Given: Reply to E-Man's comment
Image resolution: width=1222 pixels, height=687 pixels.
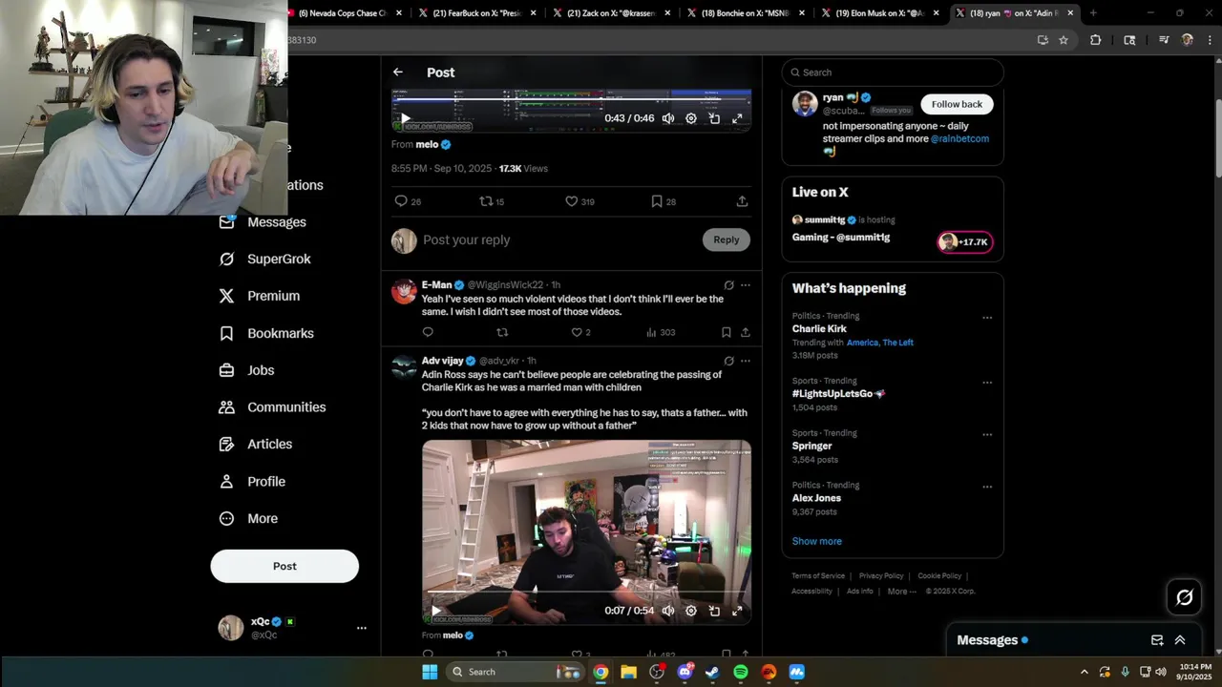Looking at the screenshot, I should (428, 332).
